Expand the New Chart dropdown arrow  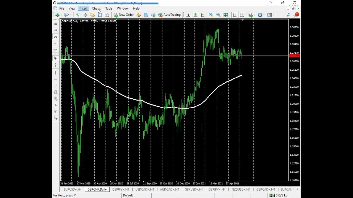tap(61, 15)
